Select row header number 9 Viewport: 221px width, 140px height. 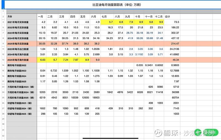tap(3, 44)
